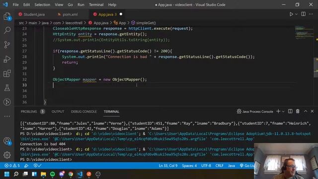
Task: Open the Manage gear settings icon
Action: pyautogui.click(x=7, y=155)
